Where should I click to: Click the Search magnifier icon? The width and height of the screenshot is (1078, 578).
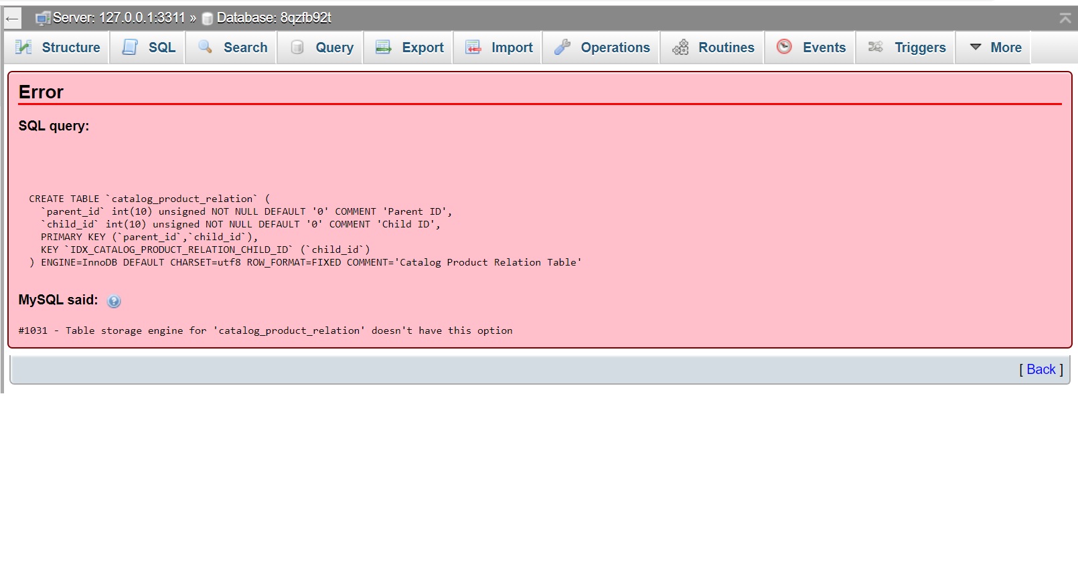(206, 47)
